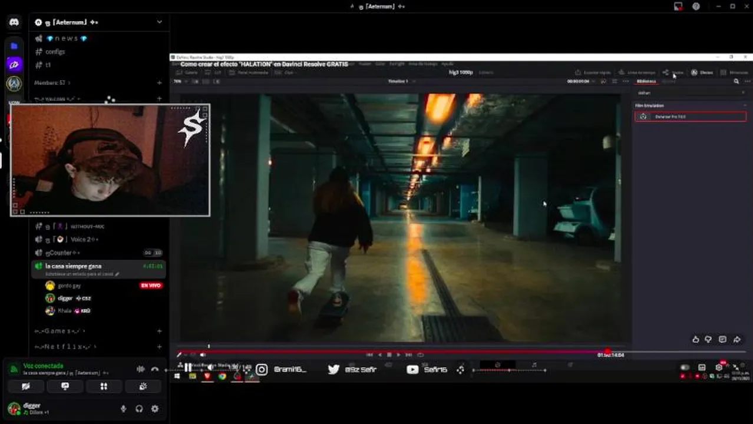Open Nodos toolbar button
This screenshot has width=753, height=424.
pyautogui.click(x=673, y=72)
